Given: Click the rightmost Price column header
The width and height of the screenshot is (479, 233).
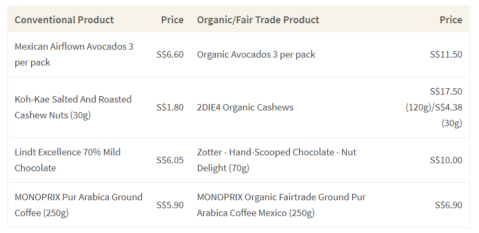Looking at the screenshot, I should click(451, 20).
